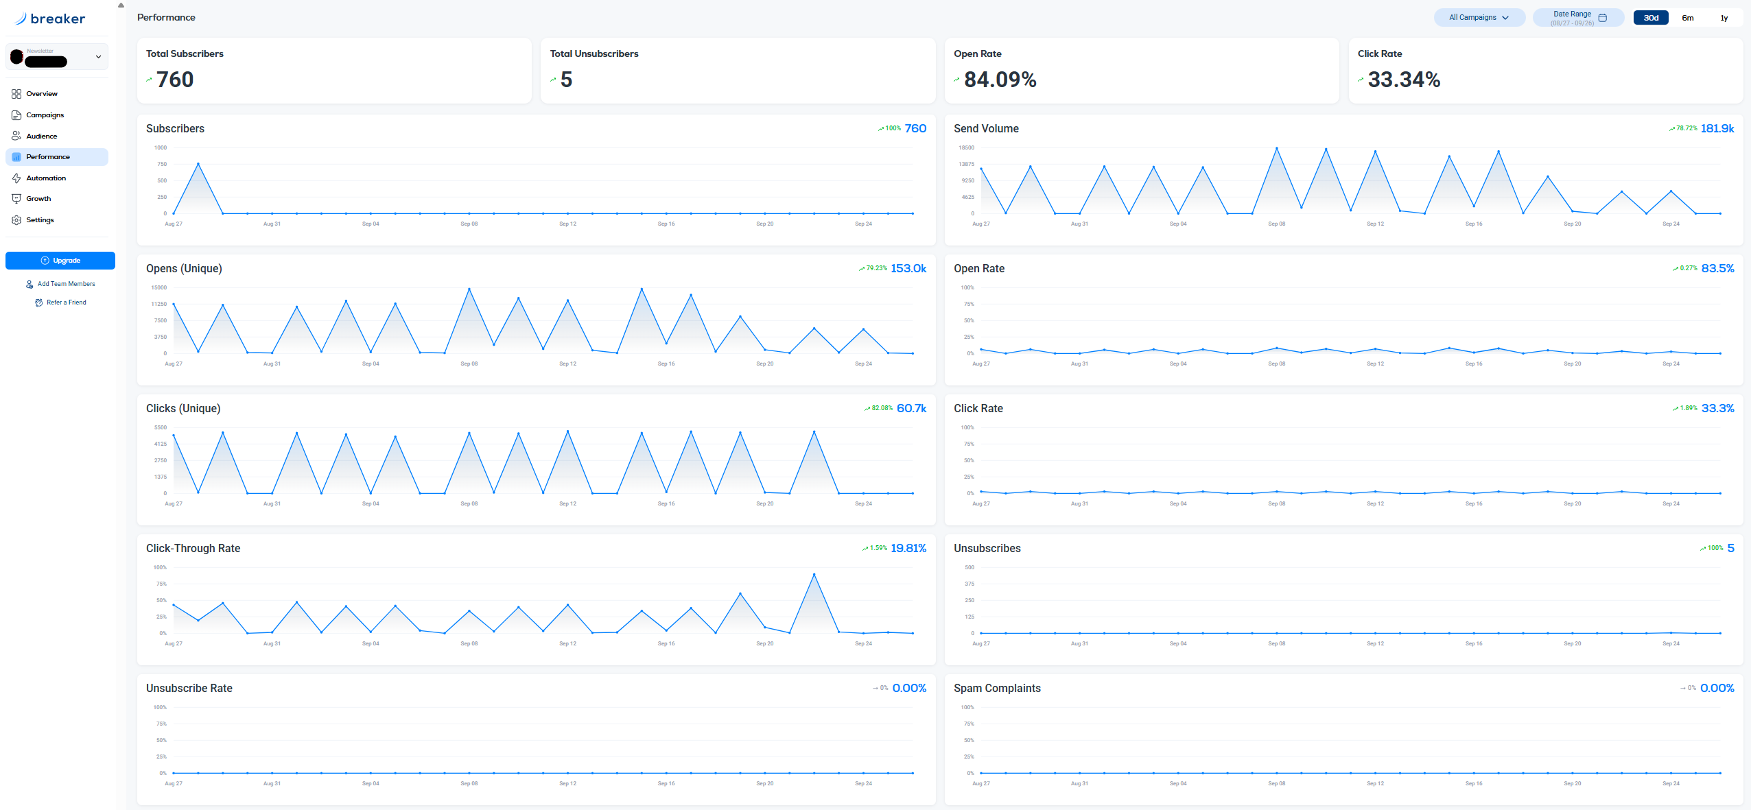Click the Total Subscribers 760 card
This screenshot has width=1751, height=810.
334,71
